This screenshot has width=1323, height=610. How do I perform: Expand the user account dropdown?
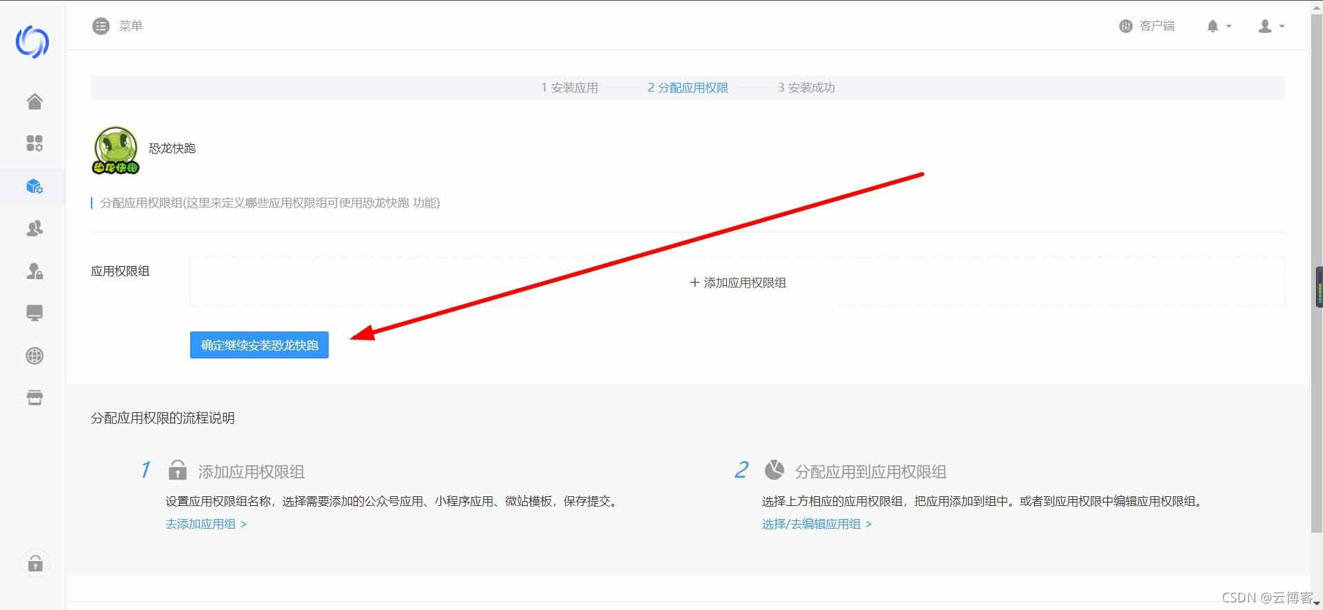coord(1271,26)
